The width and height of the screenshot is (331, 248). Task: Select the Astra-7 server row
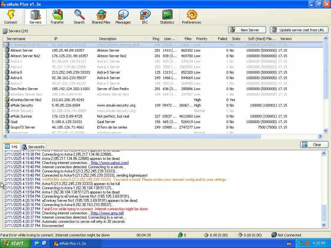163,83
